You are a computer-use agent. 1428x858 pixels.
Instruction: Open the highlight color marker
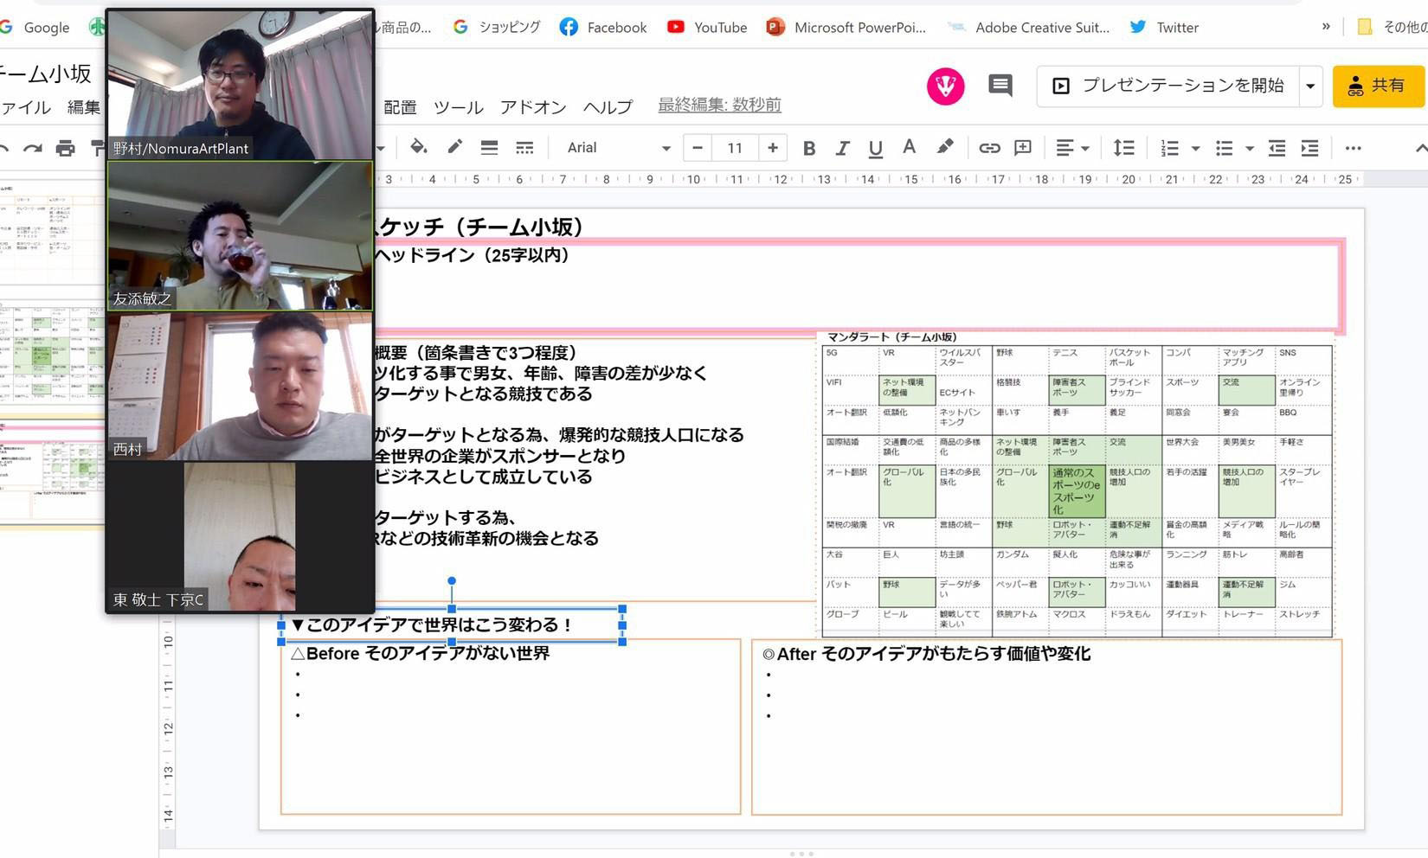pyautogui.click(x=944, y=148)
